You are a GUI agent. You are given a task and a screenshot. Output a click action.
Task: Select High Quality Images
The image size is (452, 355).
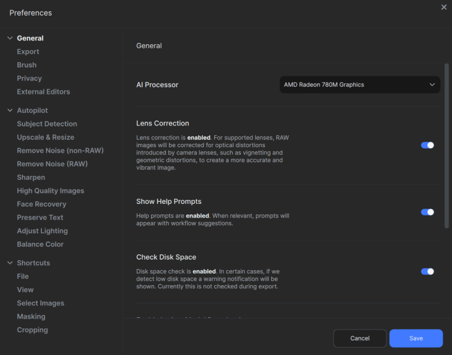tap(51, 191)
